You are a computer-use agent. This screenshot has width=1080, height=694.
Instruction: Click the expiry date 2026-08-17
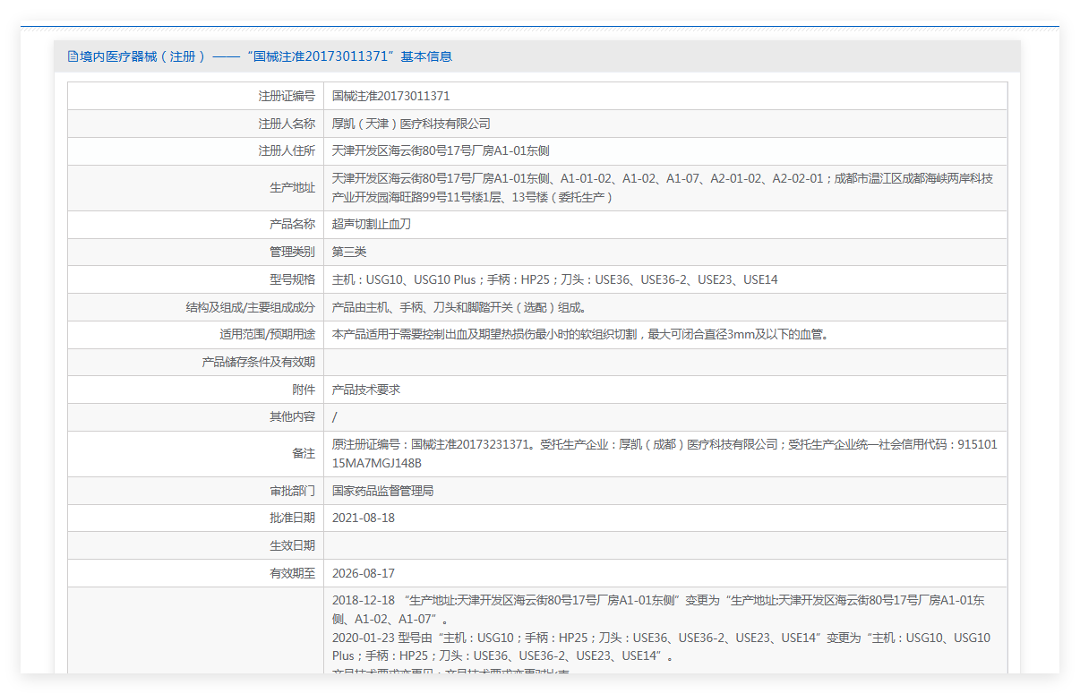point(363,574)
